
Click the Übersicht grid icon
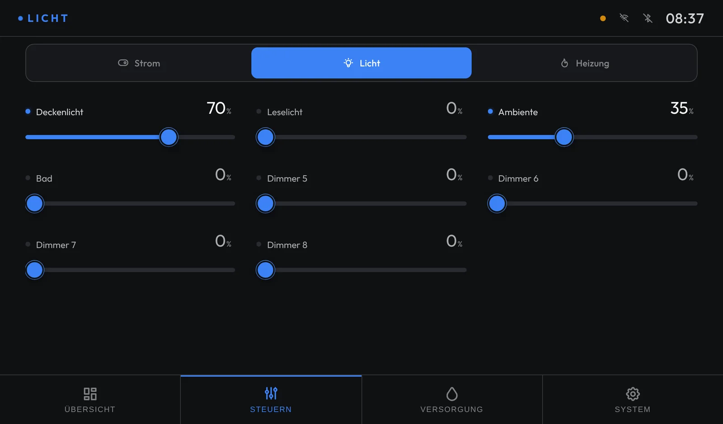[90, 394]
